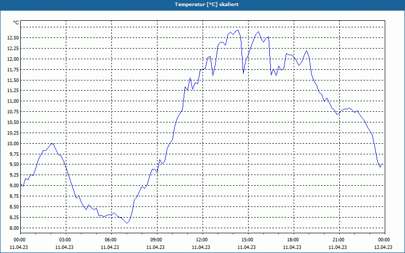405x253 pixels.
Task: Click the '12:00' x-axis label
Action: pyautogui.click(x=201, y=240)
